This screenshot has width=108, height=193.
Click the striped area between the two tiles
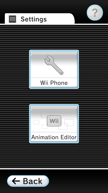click(54, 96)
